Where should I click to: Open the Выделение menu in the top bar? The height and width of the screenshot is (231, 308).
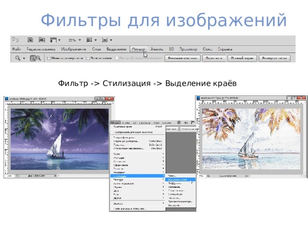pos(116,49)
